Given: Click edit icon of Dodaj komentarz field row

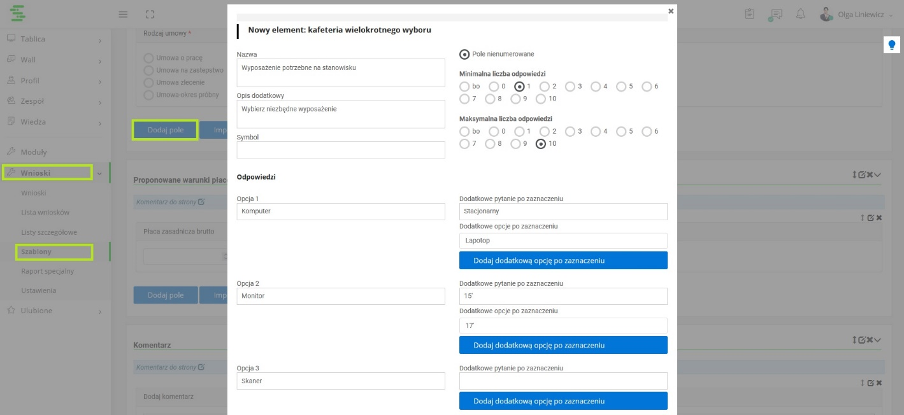Looking at the screenshot, I should click(871, 383).
